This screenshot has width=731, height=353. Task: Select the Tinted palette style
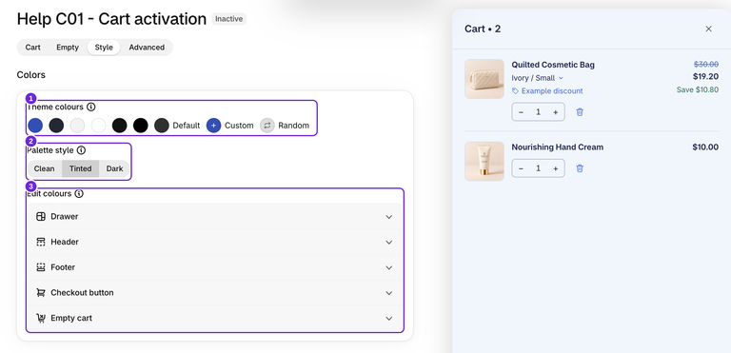(80, 168)
